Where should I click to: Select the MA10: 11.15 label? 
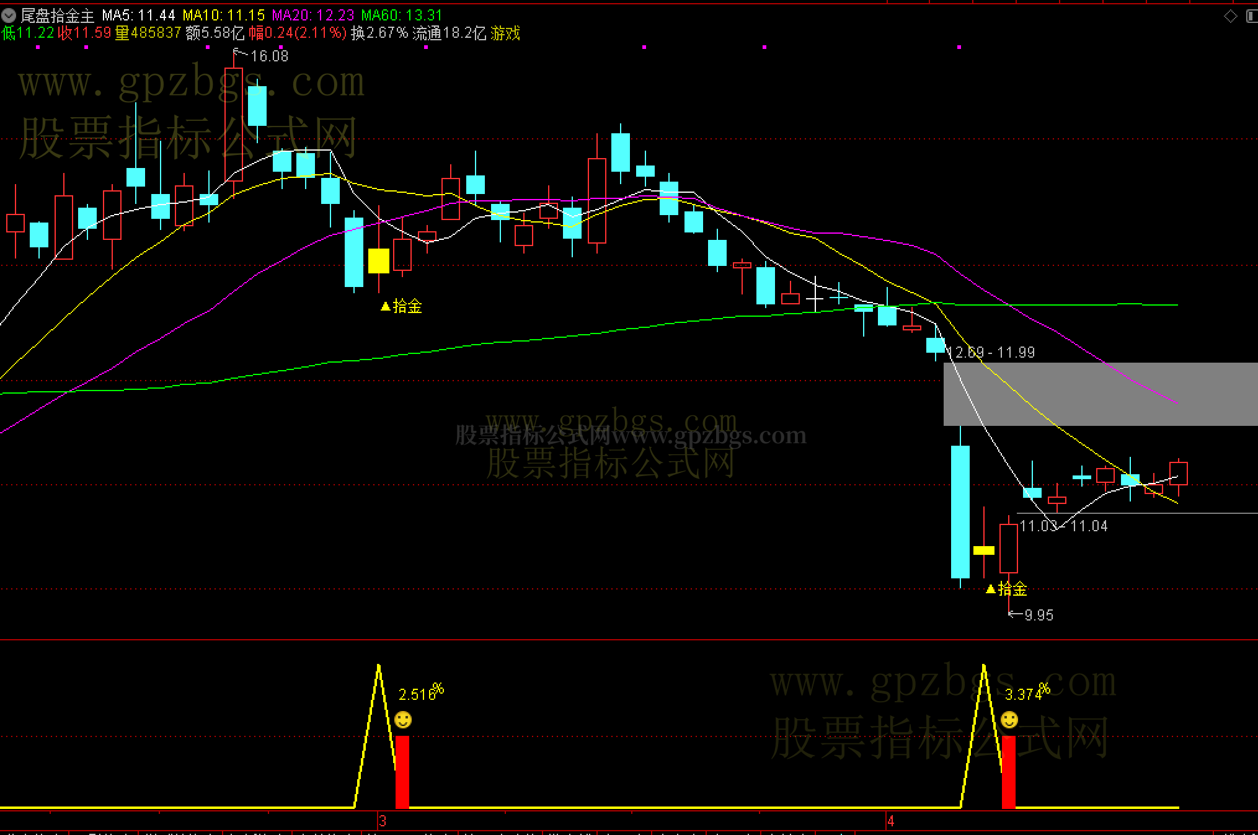[x=223, y=15]
